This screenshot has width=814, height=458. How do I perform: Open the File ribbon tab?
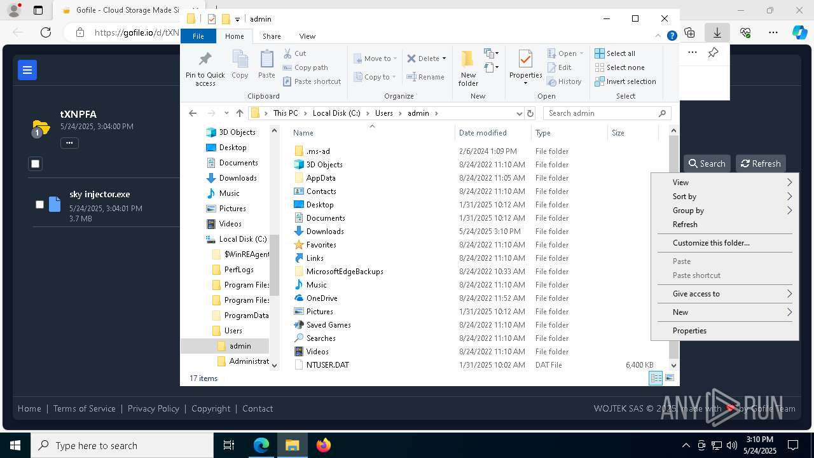click(x=198, y=36)
